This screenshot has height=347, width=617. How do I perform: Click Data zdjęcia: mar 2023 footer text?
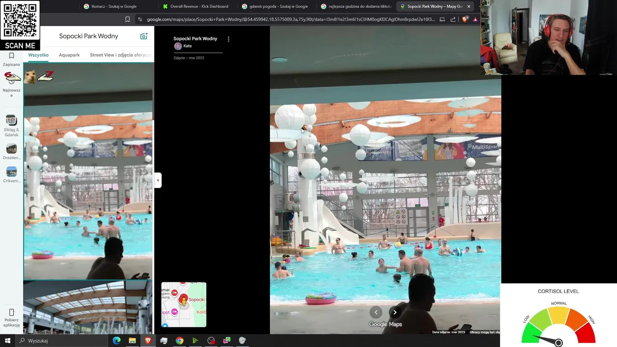(x=449, y=332)
